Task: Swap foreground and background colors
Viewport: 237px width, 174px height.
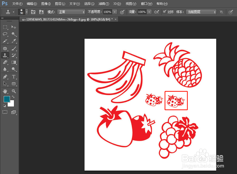Action: (x=13, y=97)
